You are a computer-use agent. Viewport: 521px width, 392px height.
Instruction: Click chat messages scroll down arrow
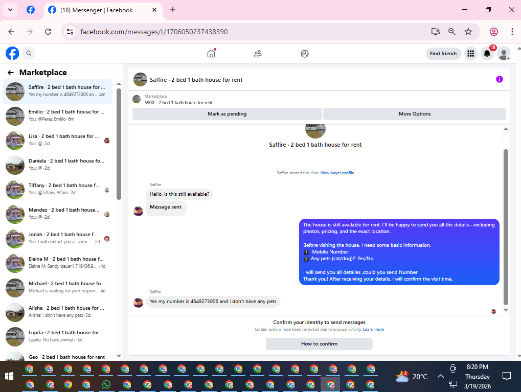click(506, 310)
